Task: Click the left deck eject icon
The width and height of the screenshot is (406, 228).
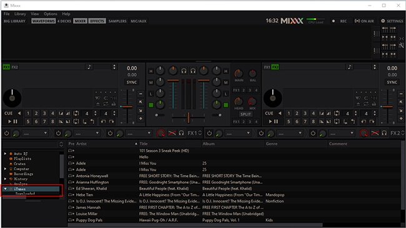Action: click(x=98, y=104)
